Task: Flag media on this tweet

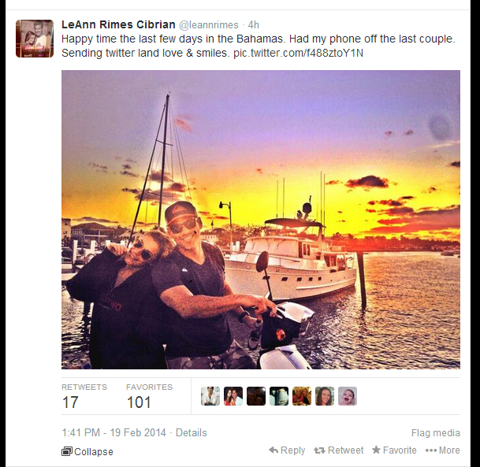Action: click(x=436, y=433)
